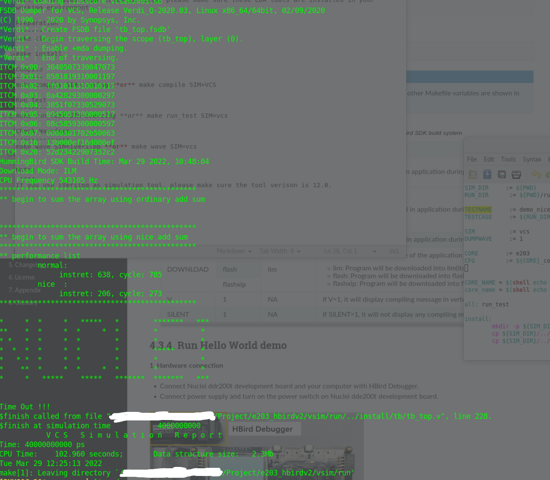
Task: Navigate to the 7. Appendix section link
Action: (24, 290)
